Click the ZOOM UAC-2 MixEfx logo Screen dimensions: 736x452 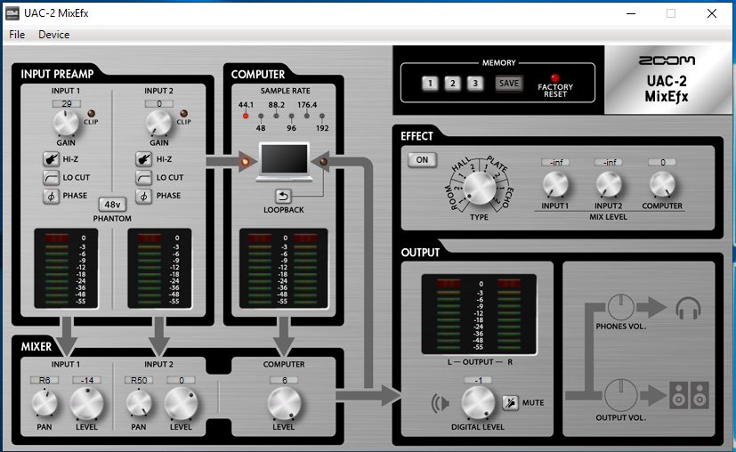667,79
